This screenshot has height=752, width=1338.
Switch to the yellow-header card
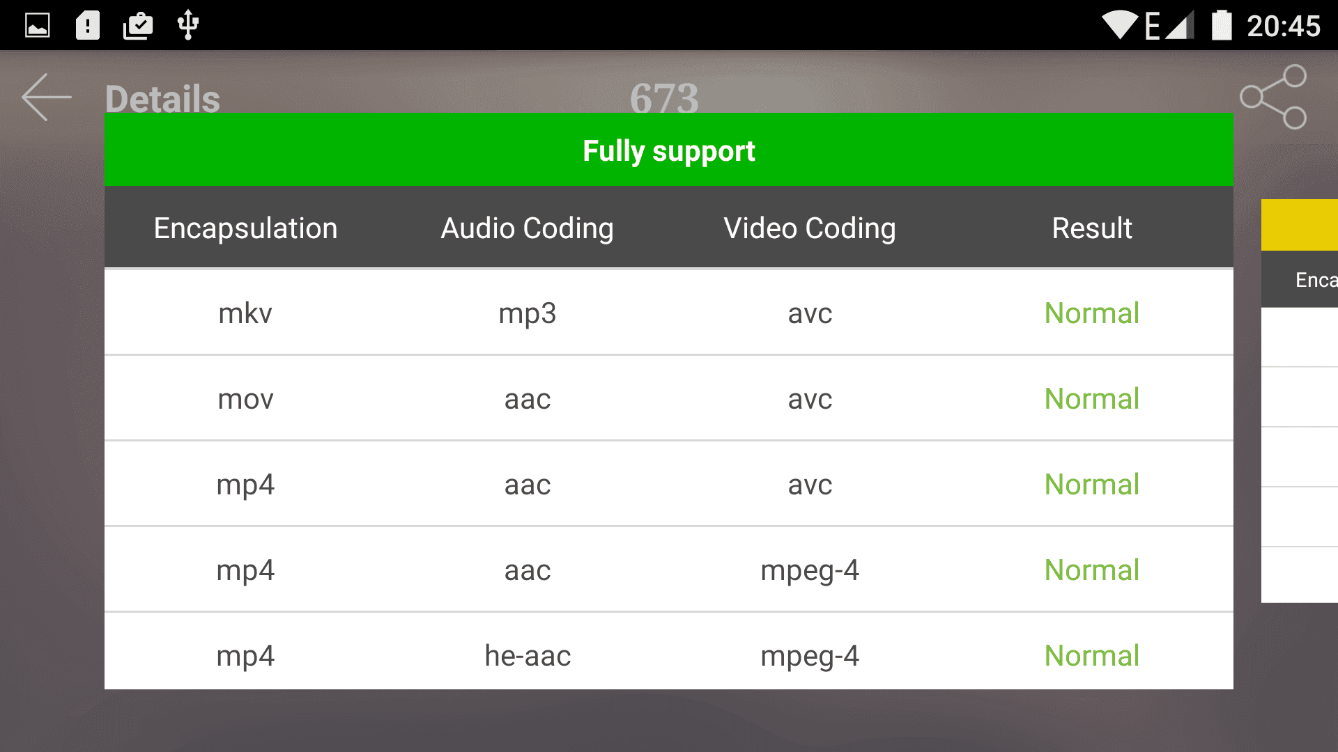tap(1300, 225)
